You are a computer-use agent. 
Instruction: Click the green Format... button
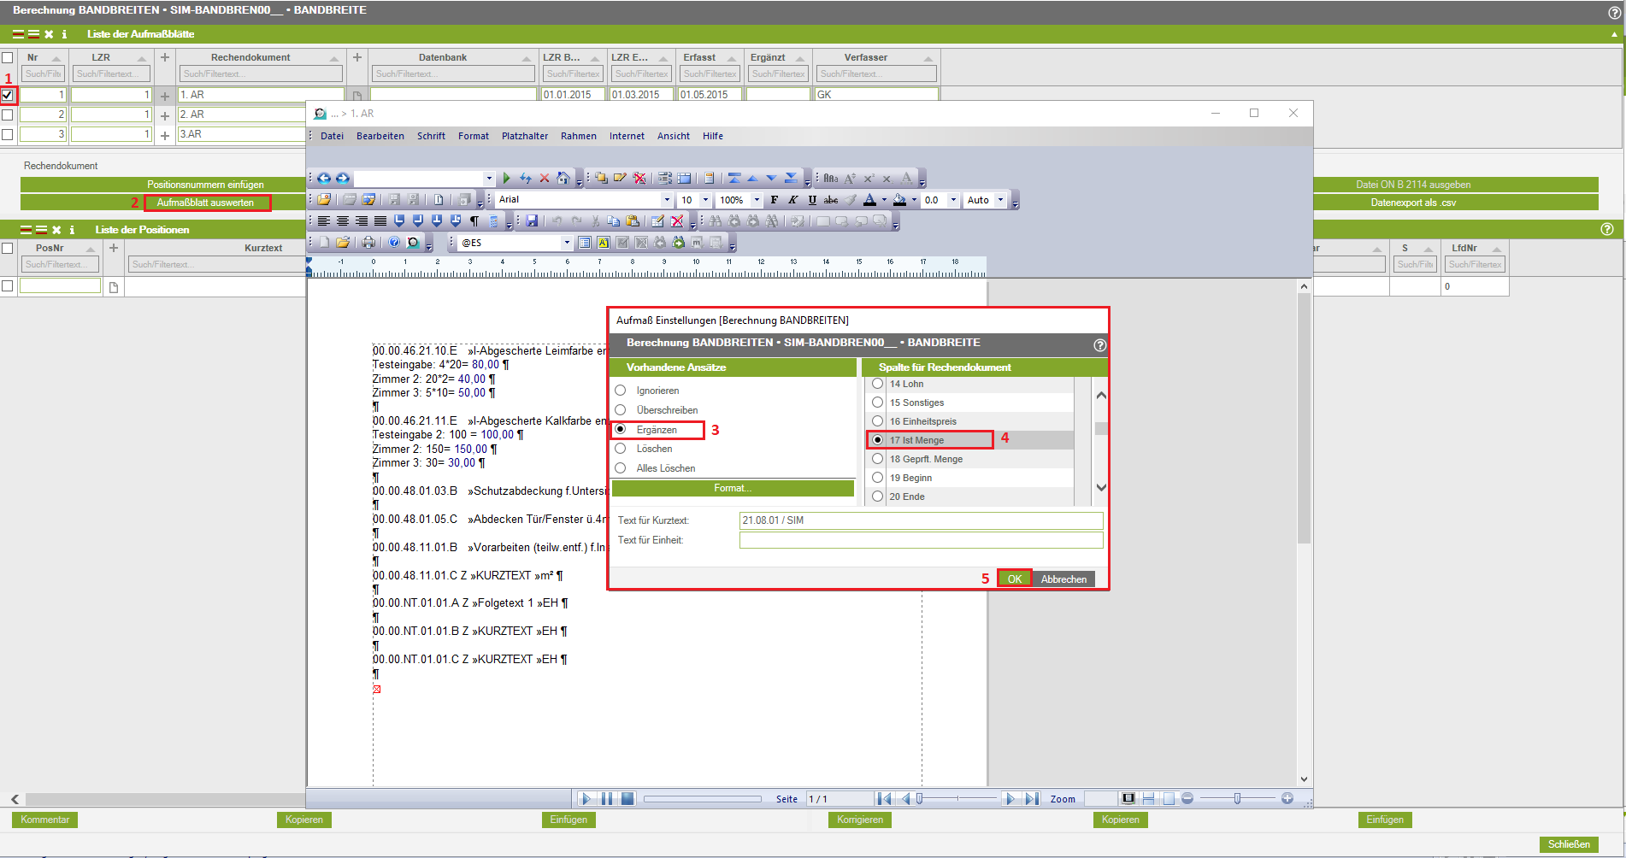[733, 488]
